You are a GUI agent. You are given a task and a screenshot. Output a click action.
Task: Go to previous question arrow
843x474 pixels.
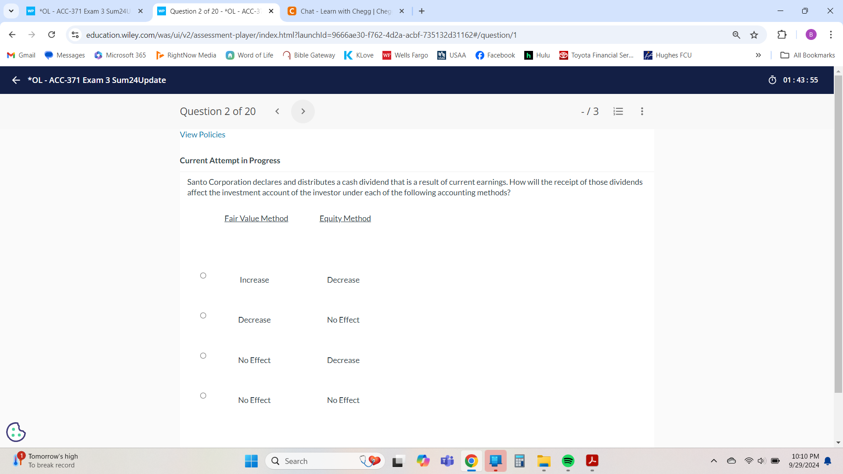coord(277,111)
